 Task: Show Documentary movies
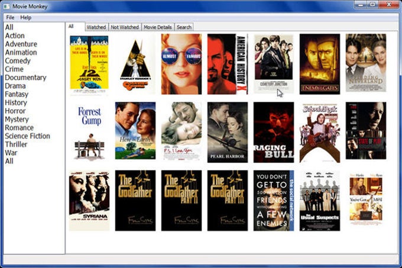[x=25, y=78]
